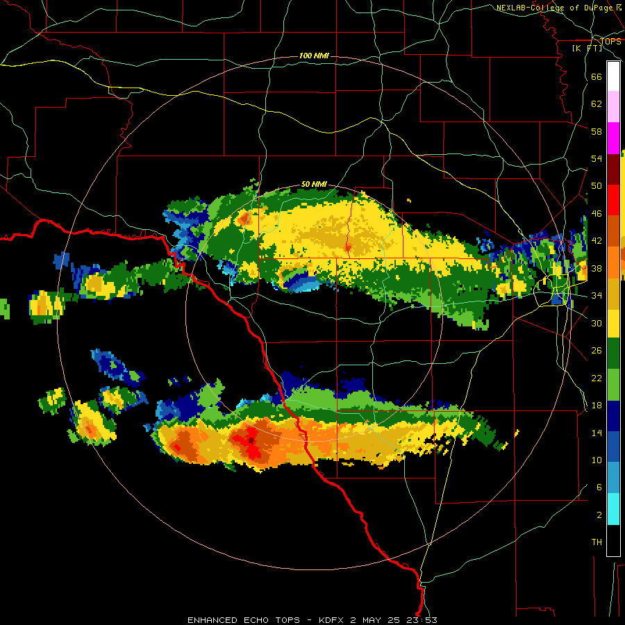Click the "2" scale label
This screenshot has height=625, width=625.
tap(599, 515)
